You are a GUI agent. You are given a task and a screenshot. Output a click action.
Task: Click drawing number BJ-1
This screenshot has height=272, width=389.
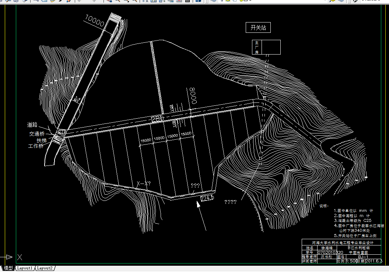pyautogui.click(x=363, y=257)
